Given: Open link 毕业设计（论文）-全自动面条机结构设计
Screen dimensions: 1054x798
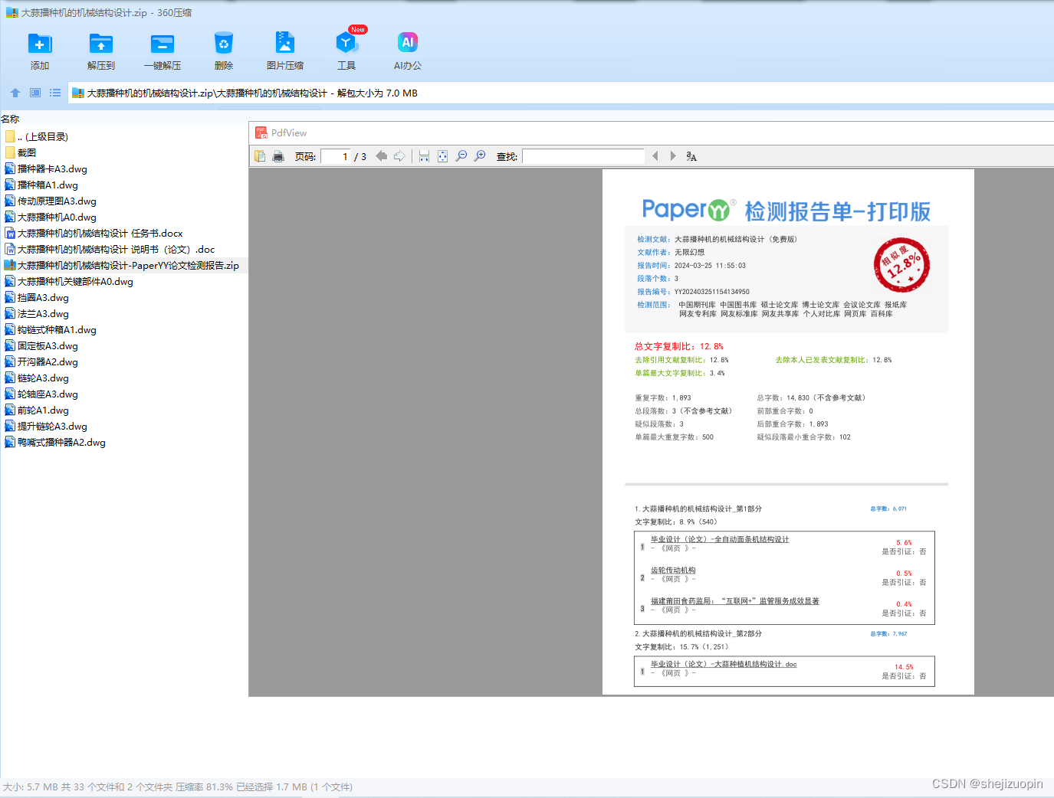Looking at the screenshot, I should point(720,539).
